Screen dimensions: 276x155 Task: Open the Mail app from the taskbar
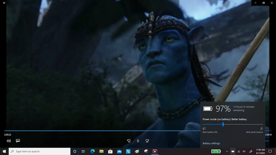(x=119, y=151)
